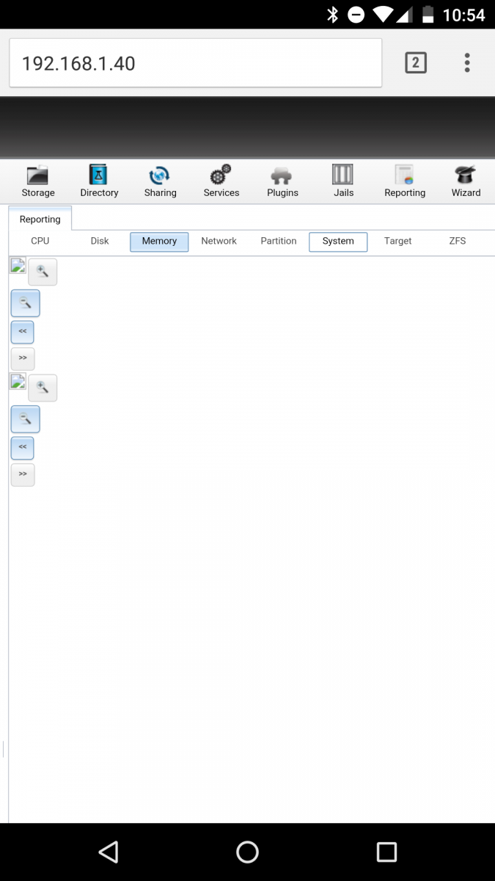This screenshot has width=495, height=881.
Task: Click the upper broken graph image
Action: click(x=18, y=266)
